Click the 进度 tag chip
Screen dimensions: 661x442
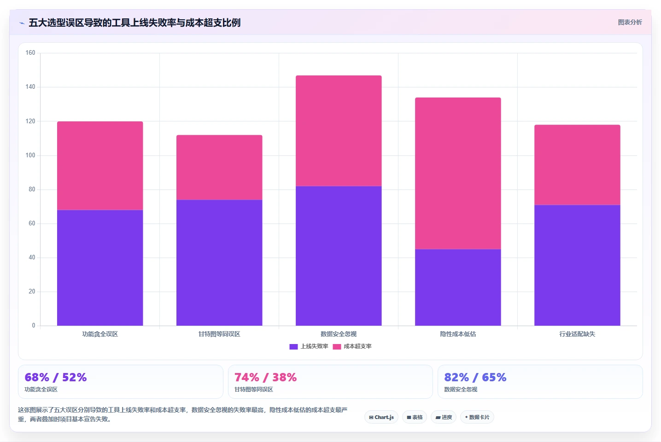pyautogui.click(x=444, y=417)
